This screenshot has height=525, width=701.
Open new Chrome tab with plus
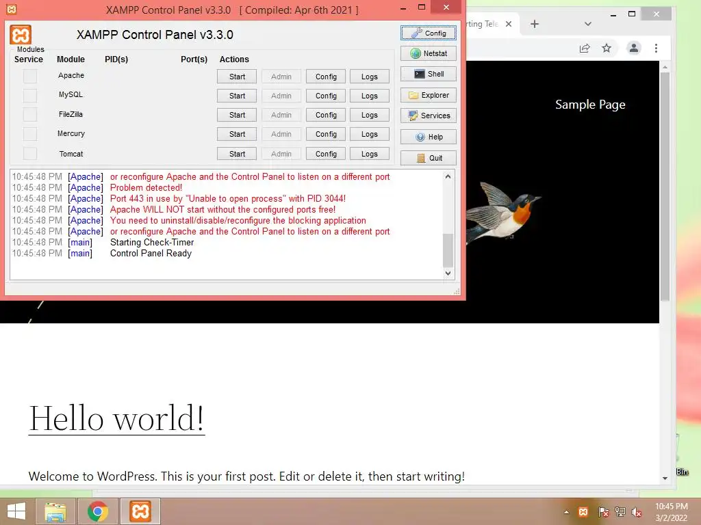coord(534,24)
